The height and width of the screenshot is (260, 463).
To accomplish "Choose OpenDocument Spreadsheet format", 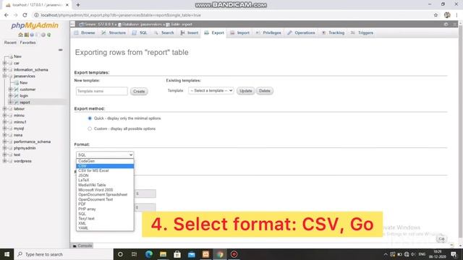I will [x=105, y=194].
